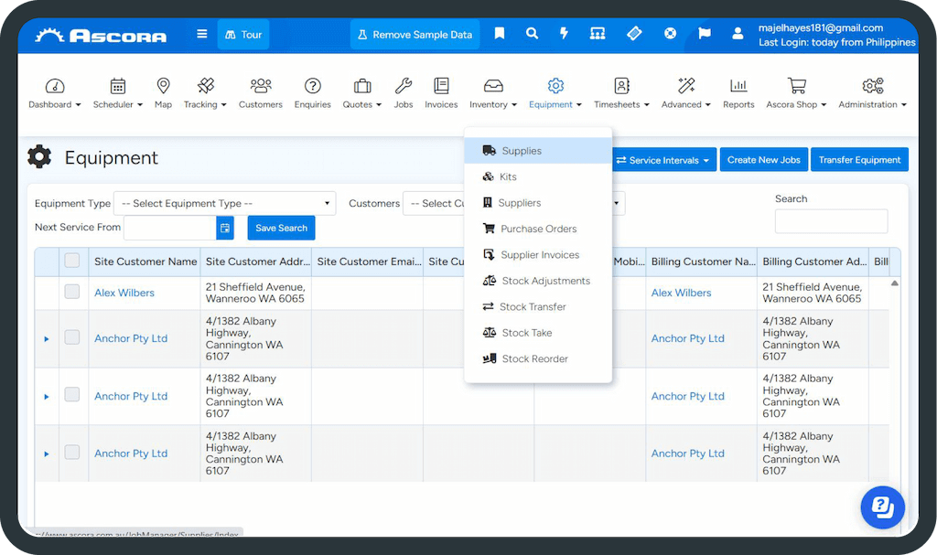
Task: Click the lightning bolt quick actions icon
Action: coord(564,34)
